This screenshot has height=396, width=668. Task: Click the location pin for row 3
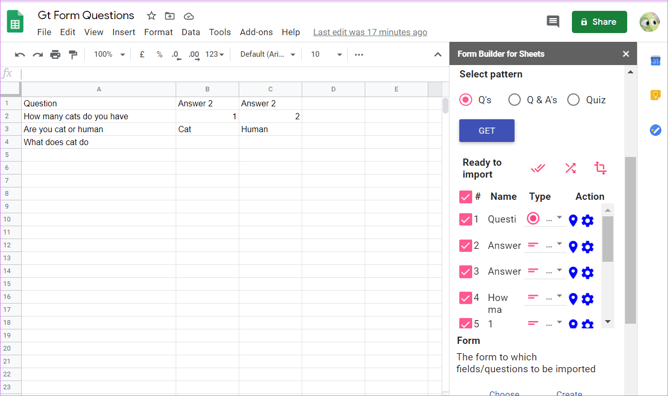coord(573,273)
